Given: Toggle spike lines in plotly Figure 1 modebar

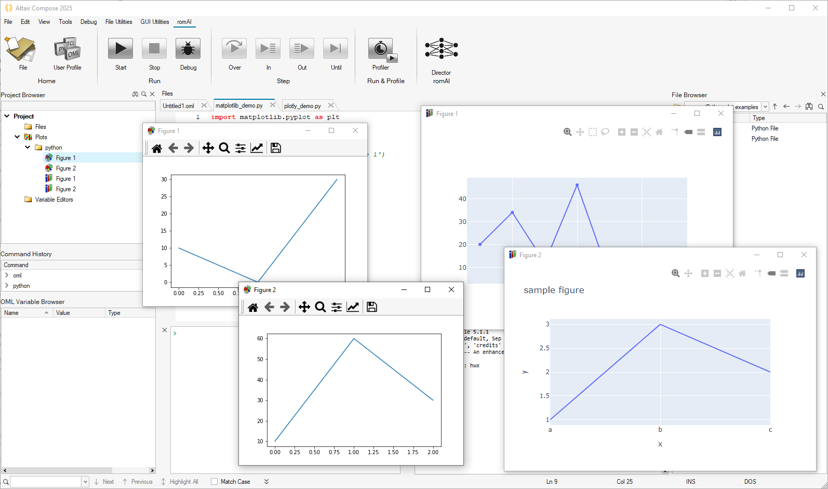Looking at the screenshot, I should click(675, 132).
